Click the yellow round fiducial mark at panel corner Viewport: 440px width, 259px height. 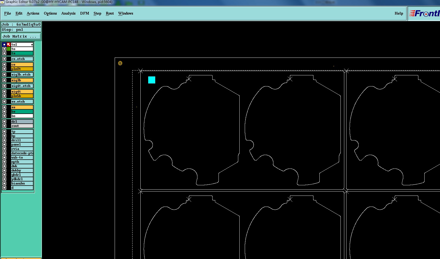pyautogui.click(x=120, y=63)
